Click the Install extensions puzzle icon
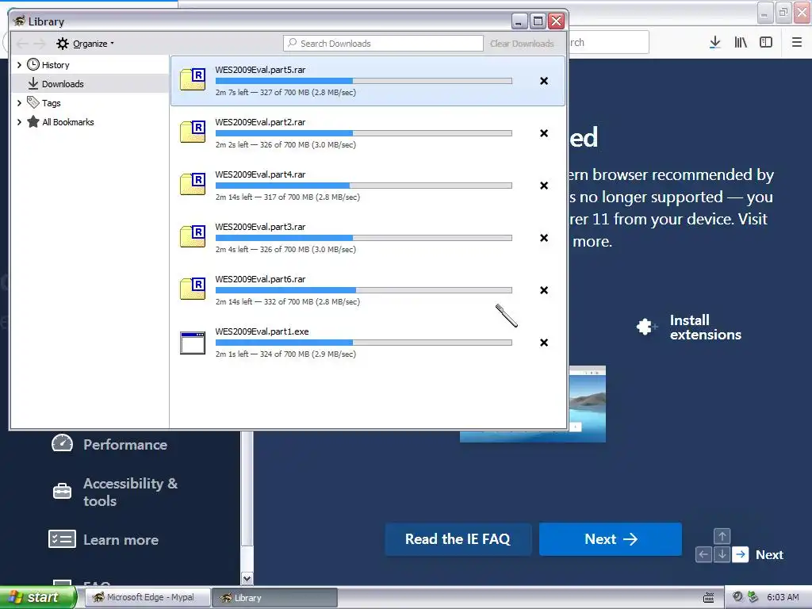The height and width of the screenshot is (609, 812). click(x=646, y=327)
